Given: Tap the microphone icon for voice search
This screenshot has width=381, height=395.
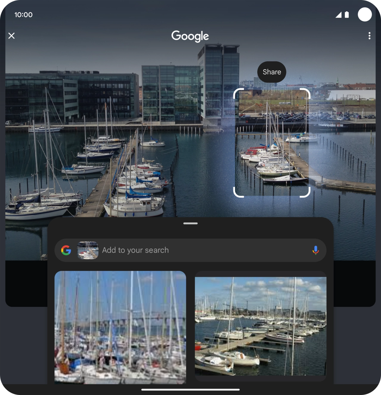Looking at the screenshot, I should (x=316, y=250).
